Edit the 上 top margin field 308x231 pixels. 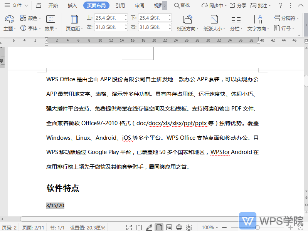(x=109, y=18)
